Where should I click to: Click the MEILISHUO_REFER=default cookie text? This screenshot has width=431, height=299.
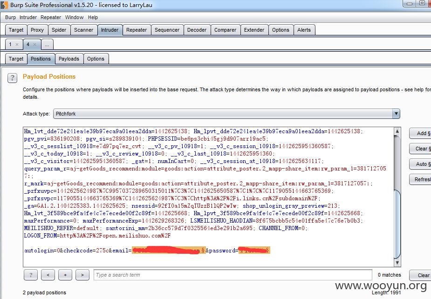61,228
